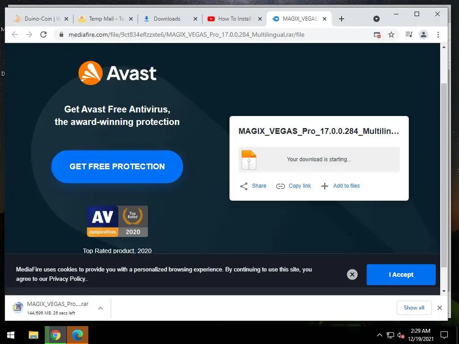Click the media control icon in the toolbar
This screenshot has height=344, width=459.
coord(409,34)
